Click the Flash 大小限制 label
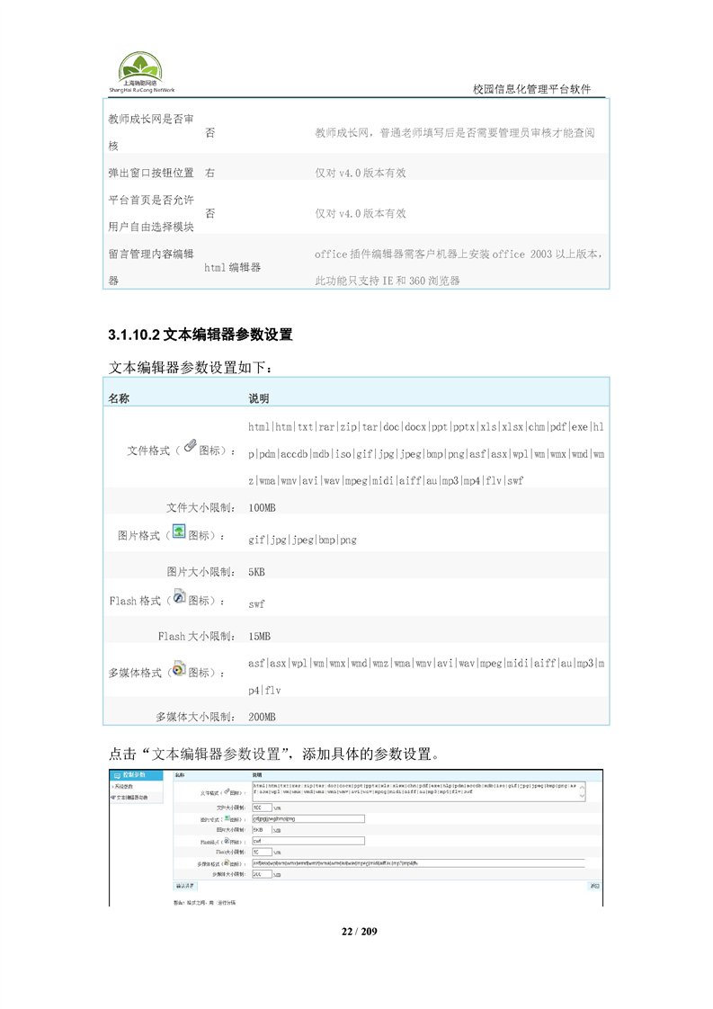Viewport: 713px width, 1009px height. pos(196,637)
